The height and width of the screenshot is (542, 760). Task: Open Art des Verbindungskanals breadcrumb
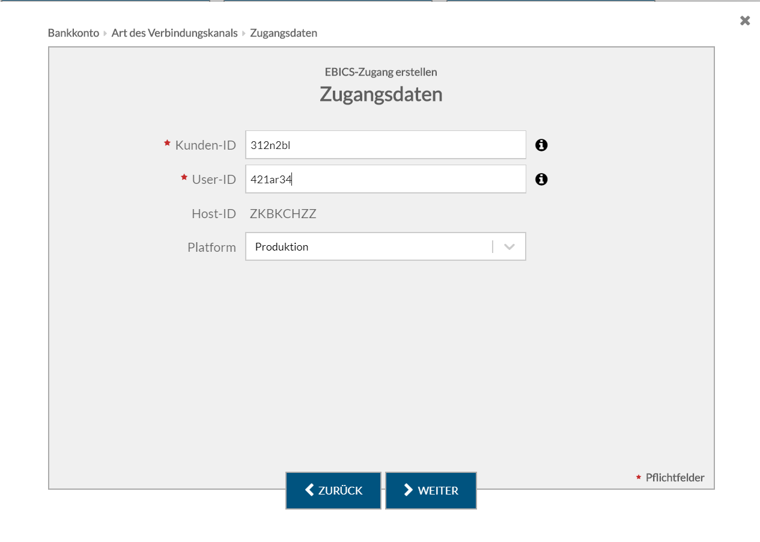pyautogui.click(x=175, y=33)
